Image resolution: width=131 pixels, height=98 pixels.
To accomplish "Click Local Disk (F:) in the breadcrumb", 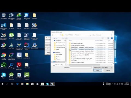I will point(69,35).
